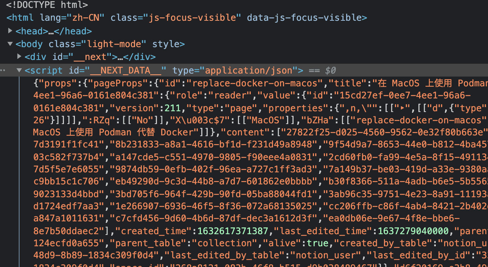
Task: Select the head element row
Action: coord(54,31)
